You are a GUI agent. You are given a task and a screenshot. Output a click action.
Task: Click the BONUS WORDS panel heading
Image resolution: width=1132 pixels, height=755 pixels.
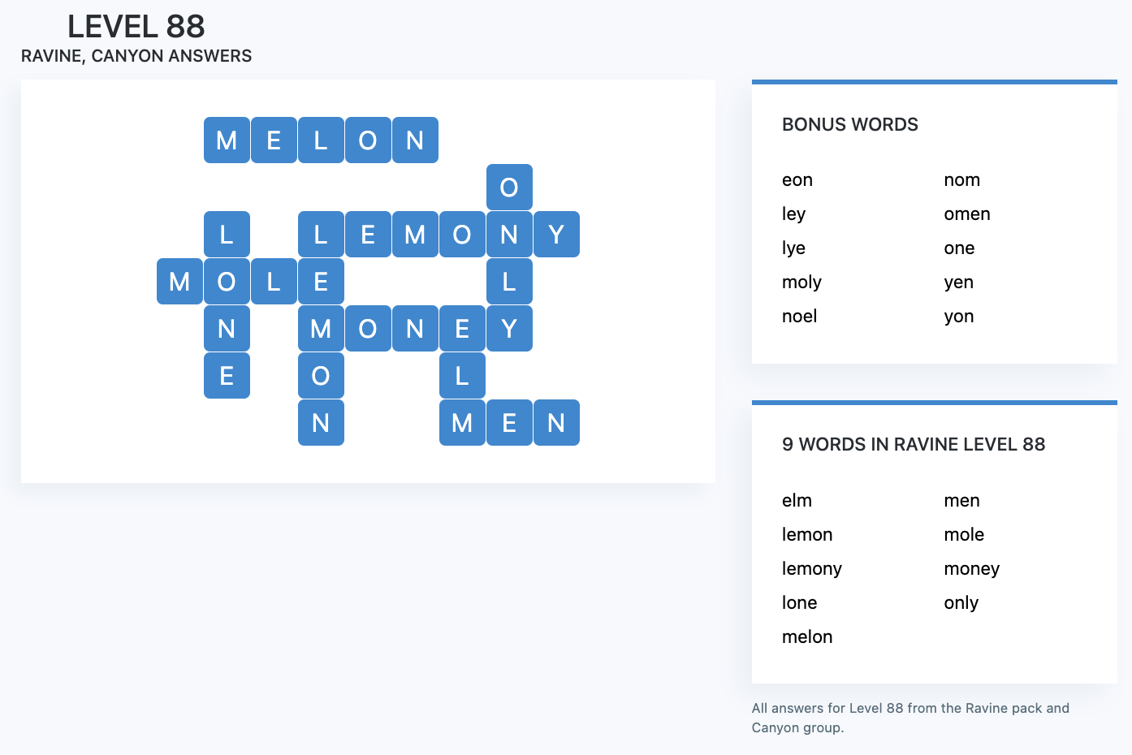pos(849,125)
